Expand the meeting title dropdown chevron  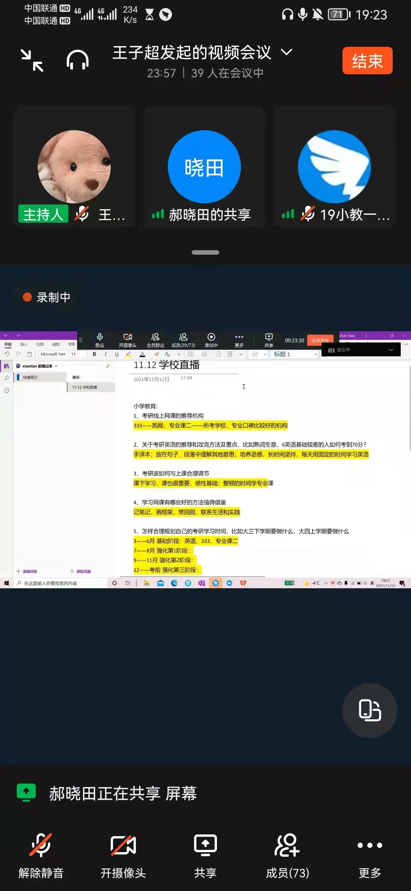tap(287, 52)
